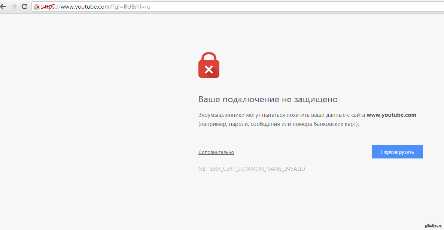Go back with the browser back arrow
The width and height of the screenshot is (444, 230).
coord(3,6)
